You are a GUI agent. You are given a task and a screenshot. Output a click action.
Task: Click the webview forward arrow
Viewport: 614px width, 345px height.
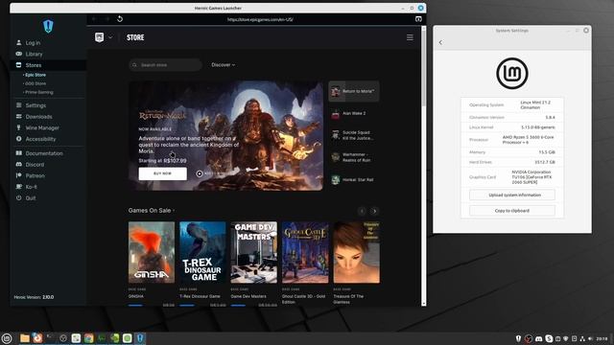click(x=106, y=19)
